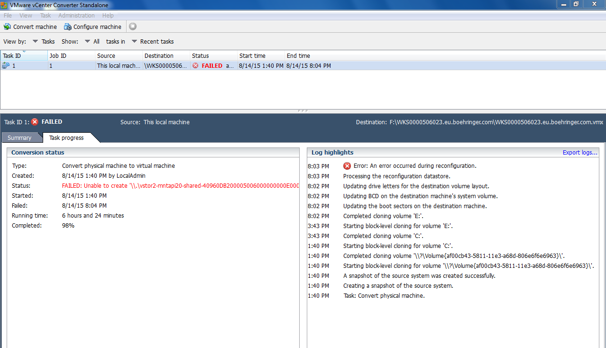The height and width of the screenshot is (348, 606).
Task: Restore down the Converter window
Action: point(576,4)
